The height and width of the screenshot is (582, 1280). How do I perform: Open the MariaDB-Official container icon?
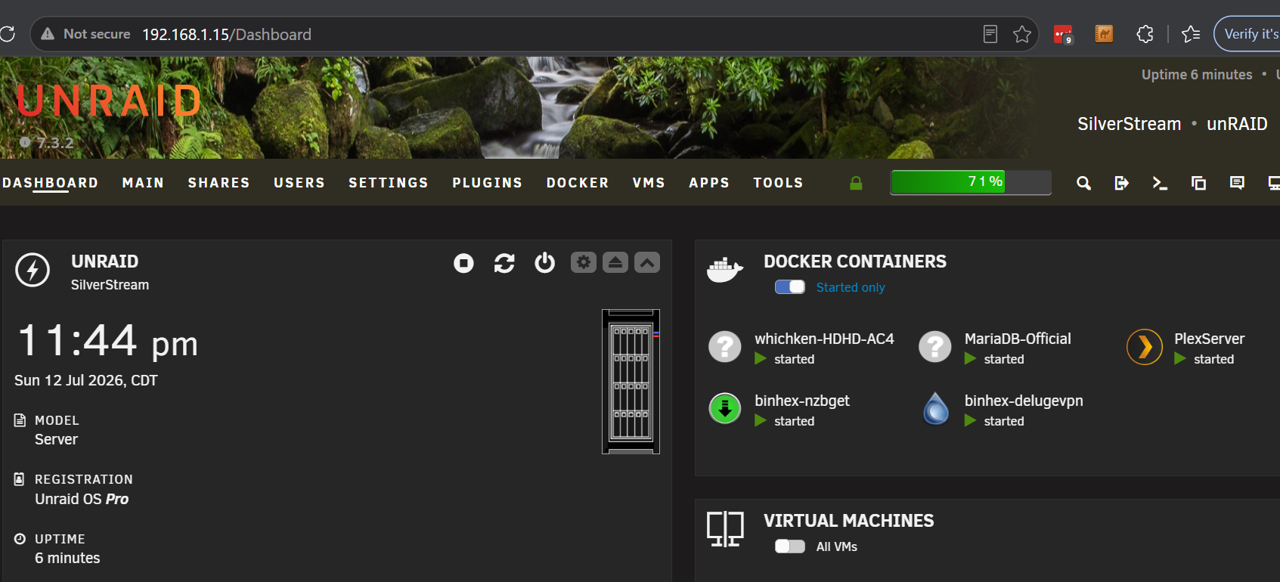click(x=934, y=347)
